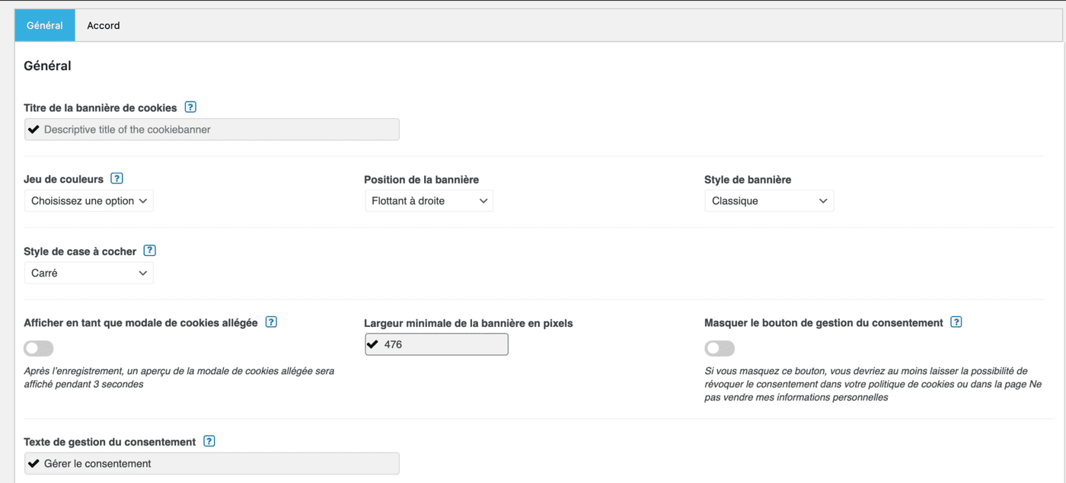
Task: Open the Jeu de couleurs dropdown
Action: [x=89, y=201]
